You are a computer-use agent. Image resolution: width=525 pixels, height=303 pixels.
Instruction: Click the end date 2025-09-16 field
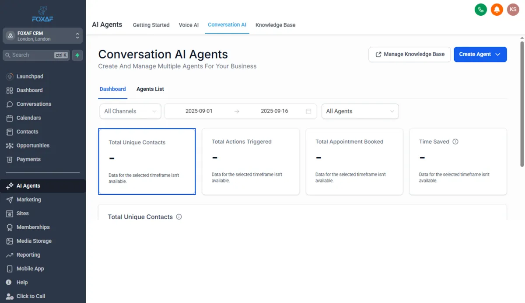tap(274, 111)
